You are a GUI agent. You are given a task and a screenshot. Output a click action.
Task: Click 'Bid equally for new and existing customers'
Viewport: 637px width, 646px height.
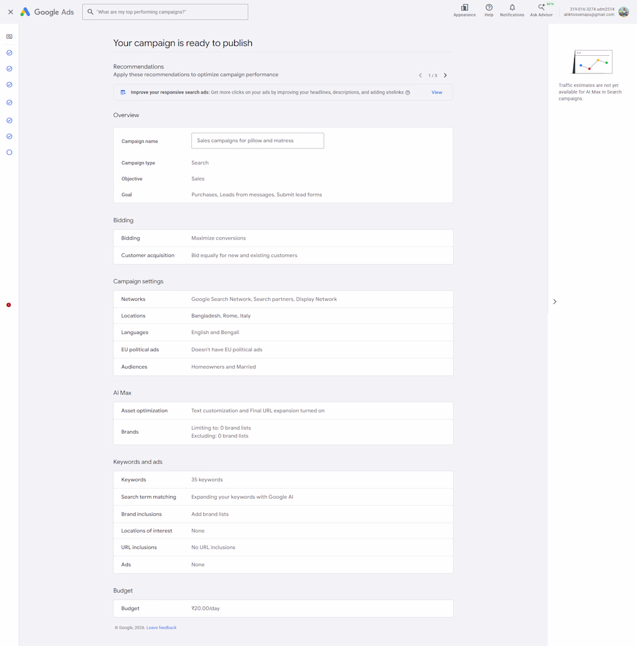tap(244, 255)
